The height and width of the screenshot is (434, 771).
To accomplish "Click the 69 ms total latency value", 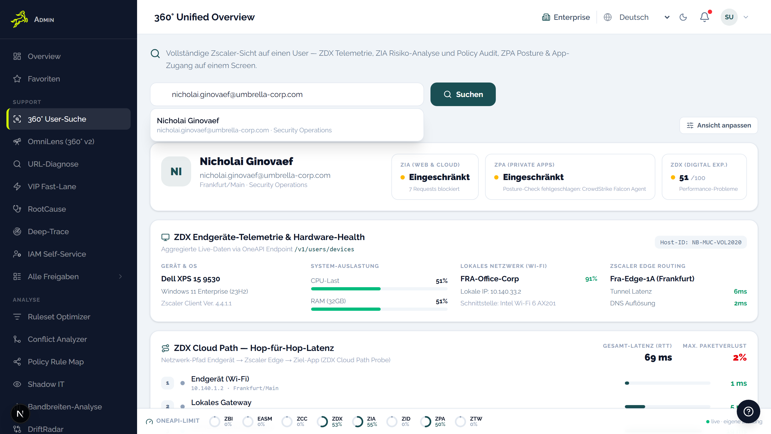I will pos(658,357).
